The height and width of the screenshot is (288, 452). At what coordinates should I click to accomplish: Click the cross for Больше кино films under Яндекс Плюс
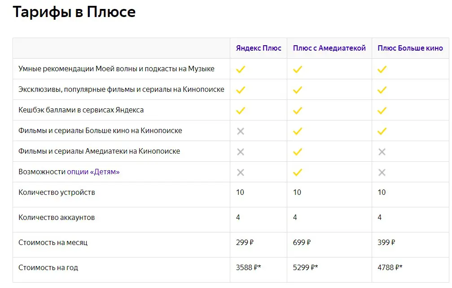click(x=241, y=131)
